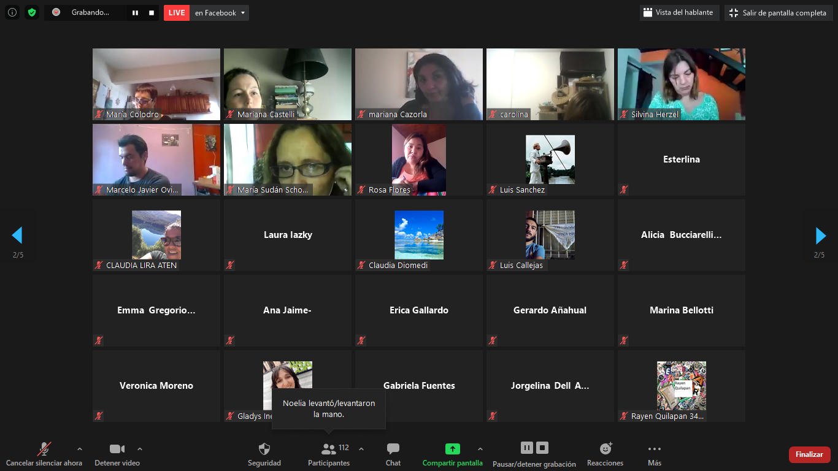Click the green encryption shield icon
The width and height of the screenshot is (838, 471).
pos(32,12)
